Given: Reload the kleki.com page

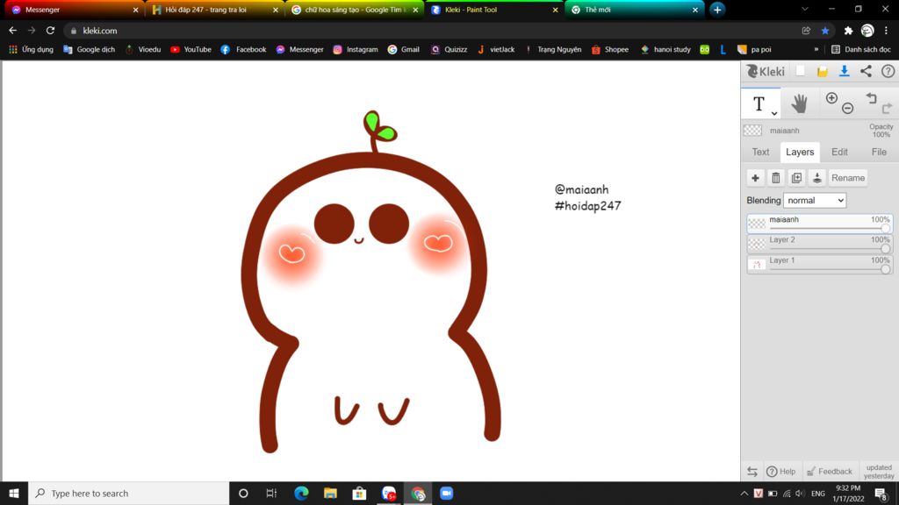Looking at the screenshot, I should [50, 31].
